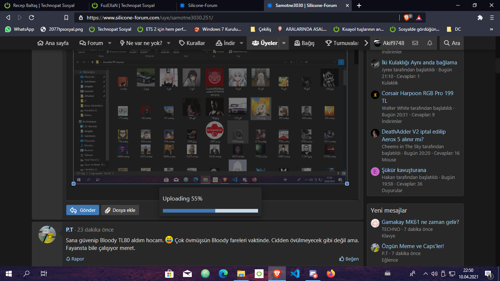Click the 23 dakika önce timestamp
The height and width of the screenshot is (281, 500).
[95, 230]
